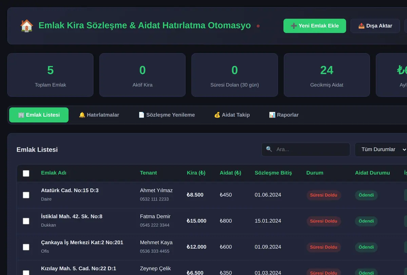Tick the select-all checkbox in the table header
This screenshot has height=275, width=407.
pos(26,173)
